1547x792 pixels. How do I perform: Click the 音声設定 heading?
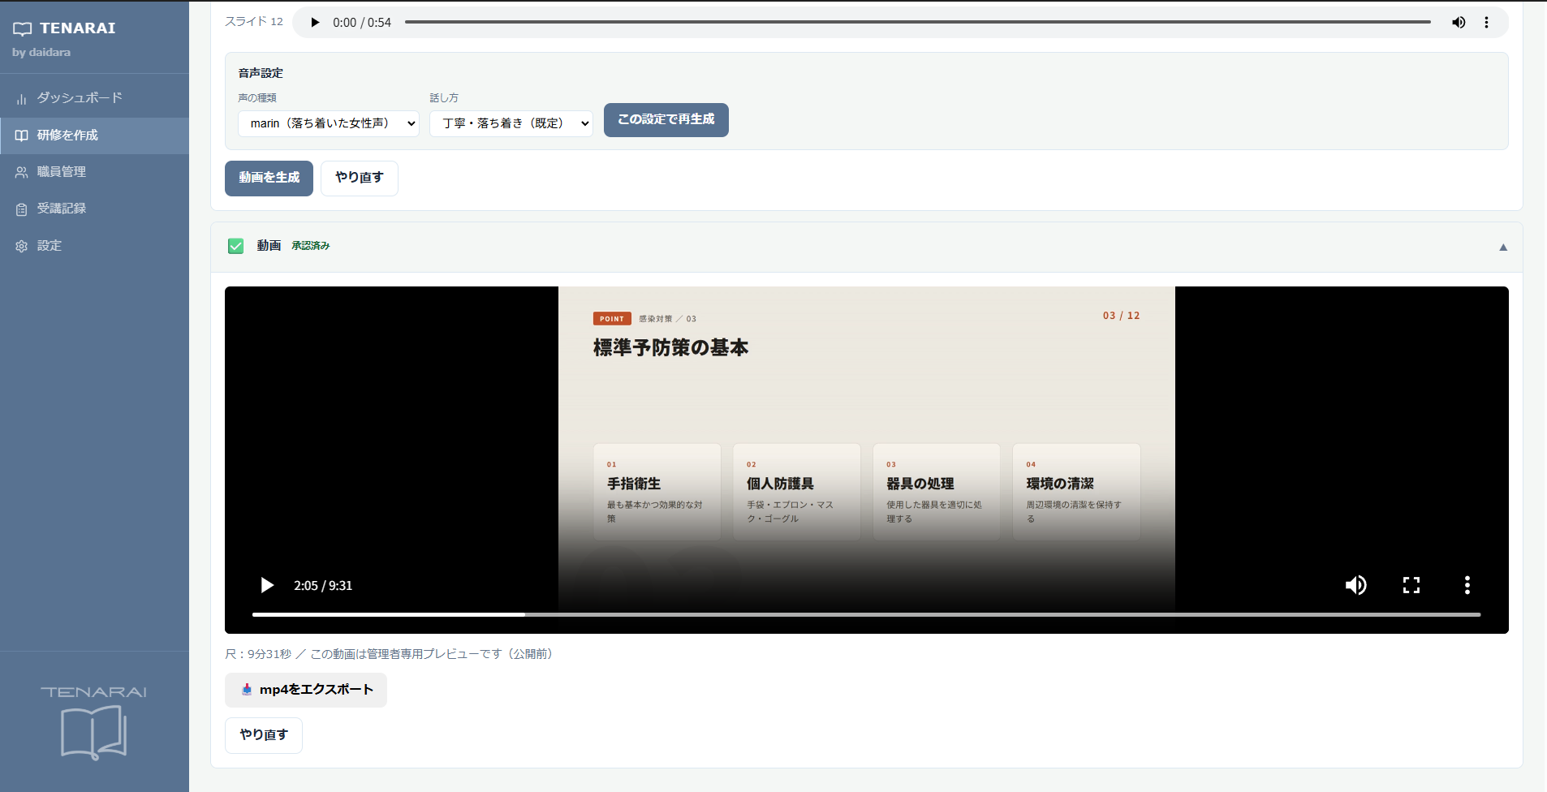pos(261,73)
